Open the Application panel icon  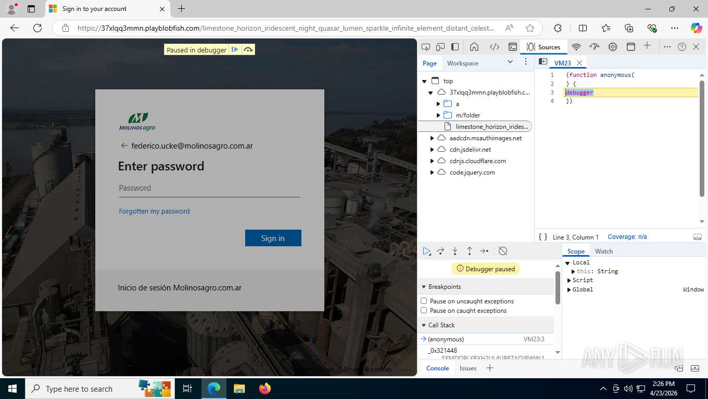pos(630,47)
